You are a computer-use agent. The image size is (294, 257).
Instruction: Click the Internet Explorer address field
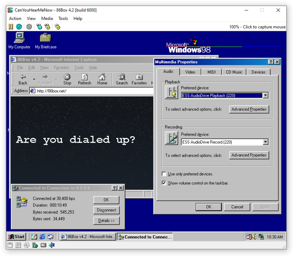pos(92,91)
